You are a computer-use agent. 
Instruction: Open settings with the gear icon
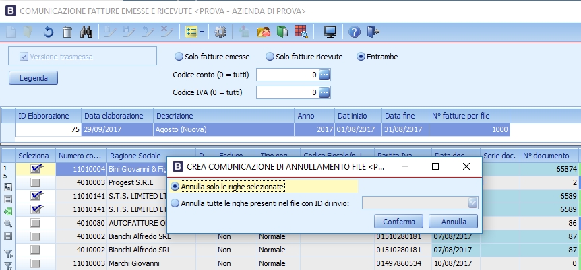click(x=220, y=32)
